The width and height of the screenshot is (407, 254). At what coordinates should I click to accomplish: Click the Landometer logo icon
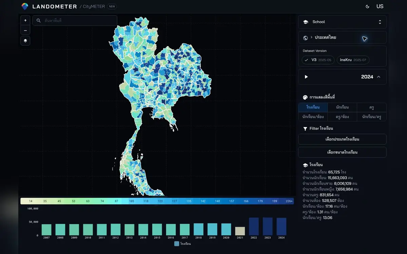coord(25,6)
